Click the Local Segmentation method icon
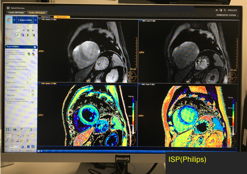Screen dimensions: 247x174 (32, 62)
